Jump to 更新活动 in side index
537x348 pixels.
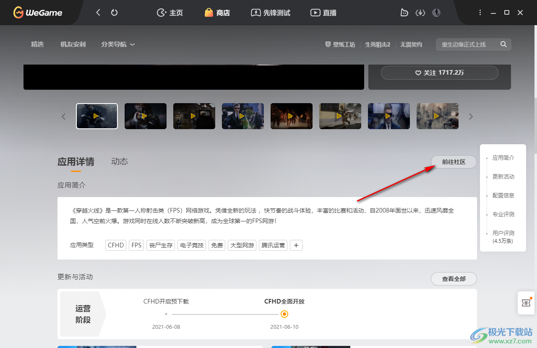point(503,177)
